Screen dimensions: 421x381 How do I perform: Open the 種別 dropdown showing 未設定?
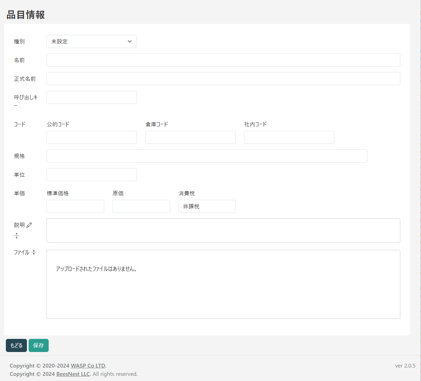pos(91,41)
